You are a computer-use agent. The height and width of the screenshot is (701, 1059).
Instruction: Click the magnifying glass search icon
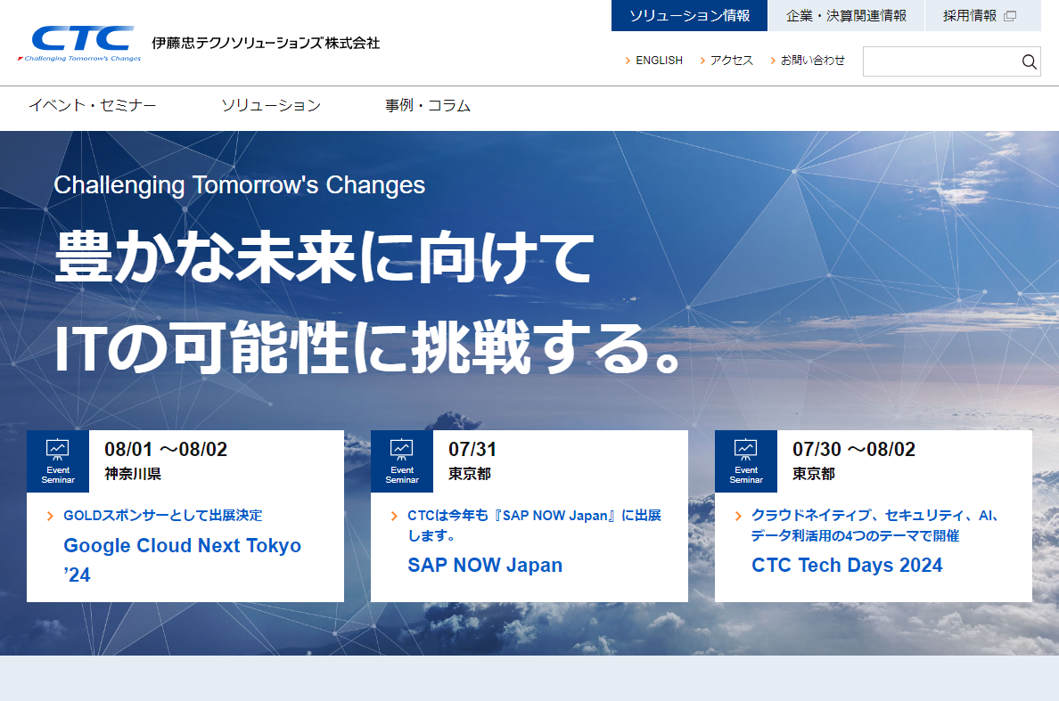[1029, 61]
